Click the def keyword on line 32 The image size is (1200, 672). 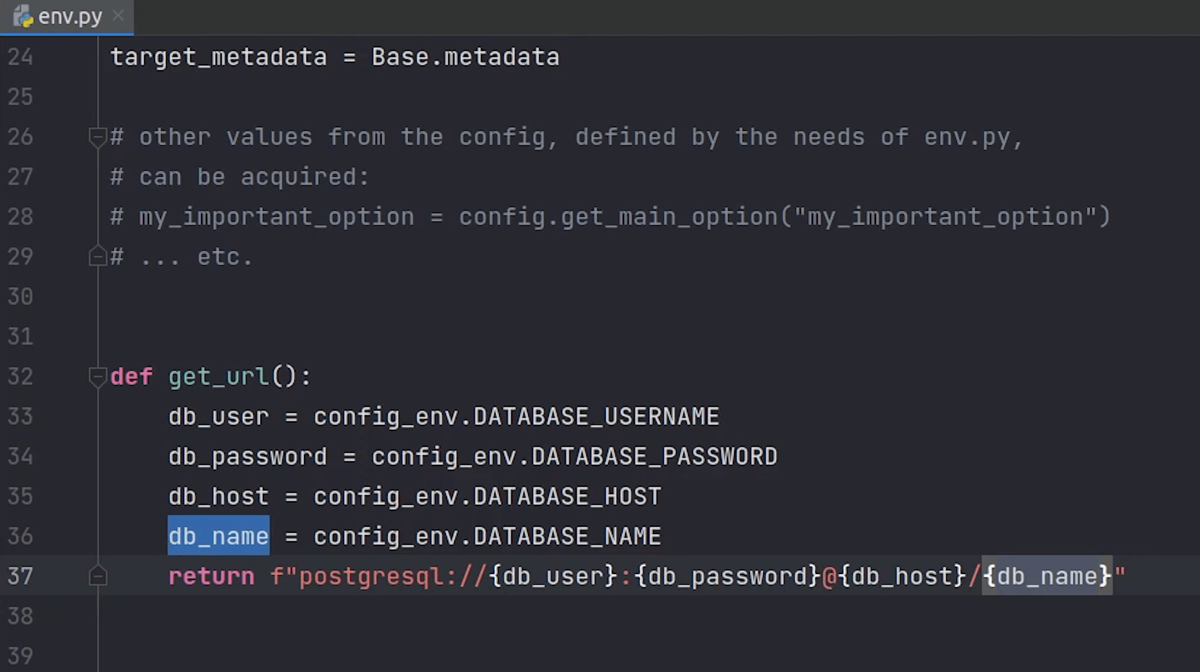pyautogui.click(x=131, y=377)
